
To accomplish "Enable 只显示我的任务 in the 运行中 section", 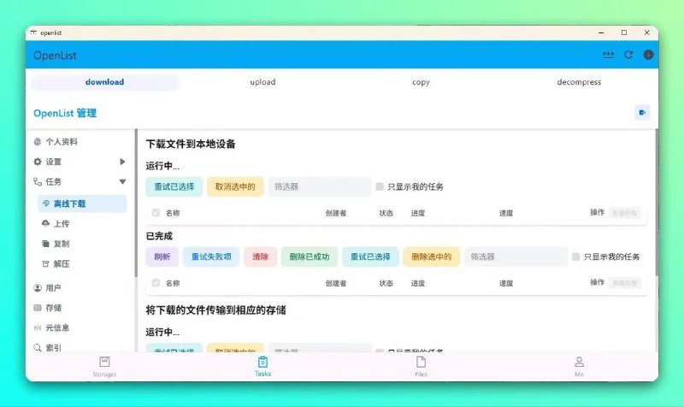I will click(x=380, y=186).
